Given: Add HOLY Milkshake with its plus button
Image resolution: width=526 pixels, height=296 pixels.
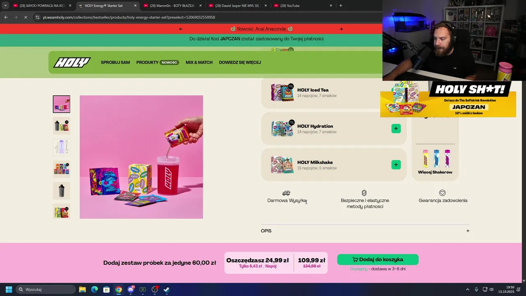Looking at the screenshot, I should click(x=396, y=165).
